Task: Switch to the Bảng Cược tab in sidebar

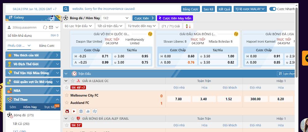Action: tap(47, 46)
